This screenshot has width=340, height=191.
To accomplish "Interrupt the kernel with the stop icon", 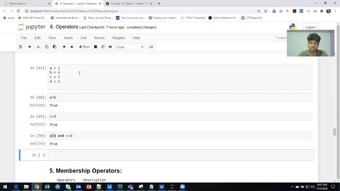I will [96, 47].
